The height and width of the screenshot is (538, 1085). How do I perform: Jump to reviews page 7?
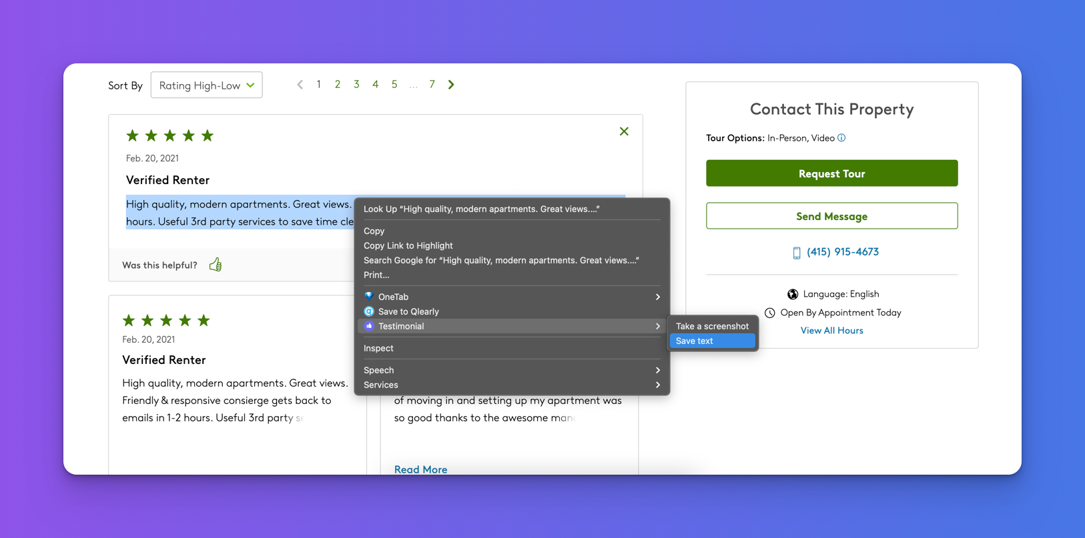432,85
